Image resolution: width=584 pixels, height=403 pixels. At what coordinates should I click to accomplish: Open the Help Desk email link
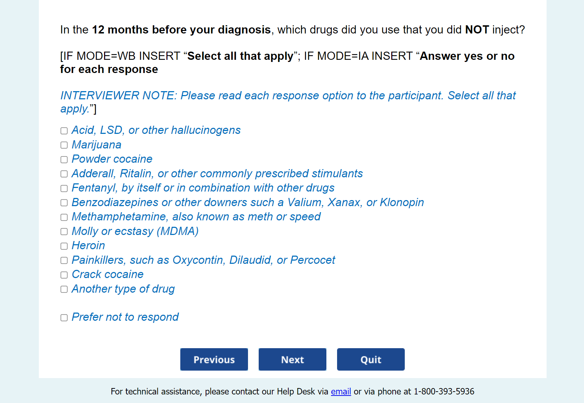341,392
